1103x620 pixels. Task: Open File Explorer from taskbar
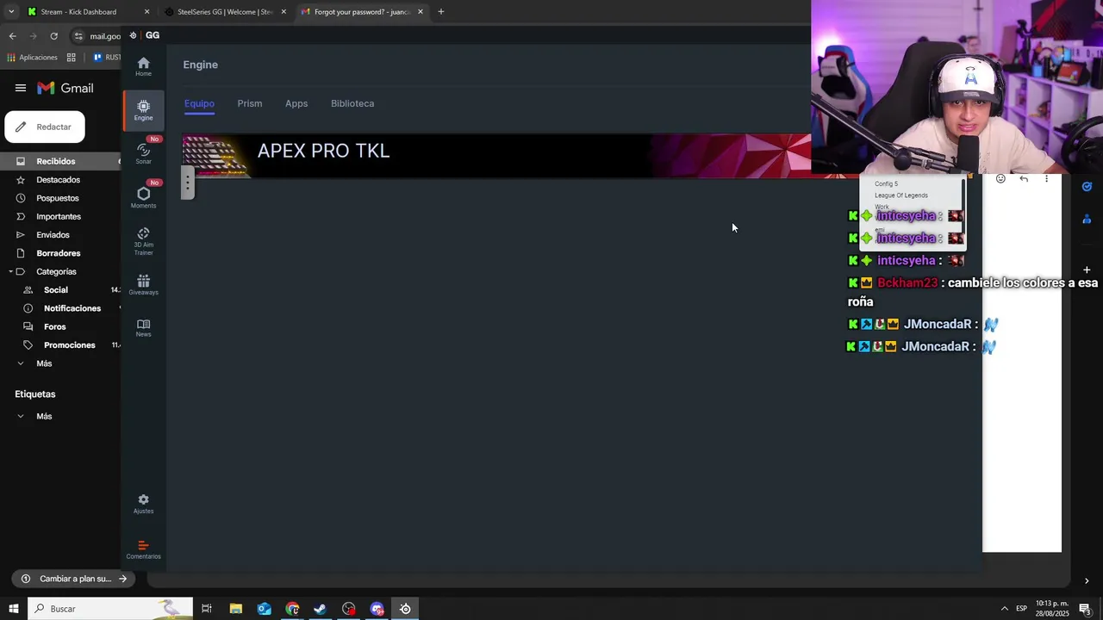[x=235, y=609]
